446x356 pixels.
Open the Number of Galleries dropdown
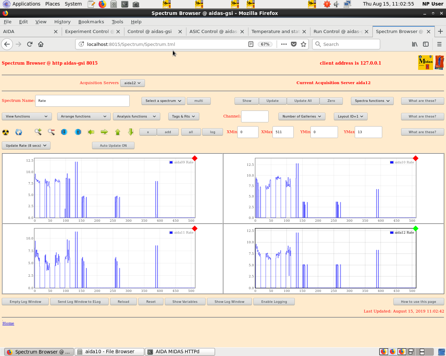[302, 116]
